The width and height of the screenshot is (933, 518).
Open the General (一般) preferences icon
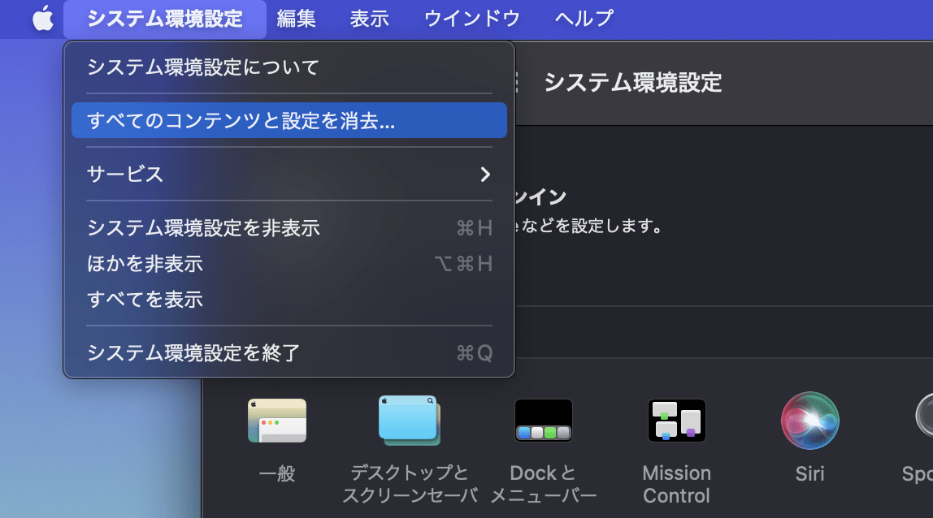[x=277, y=421]
